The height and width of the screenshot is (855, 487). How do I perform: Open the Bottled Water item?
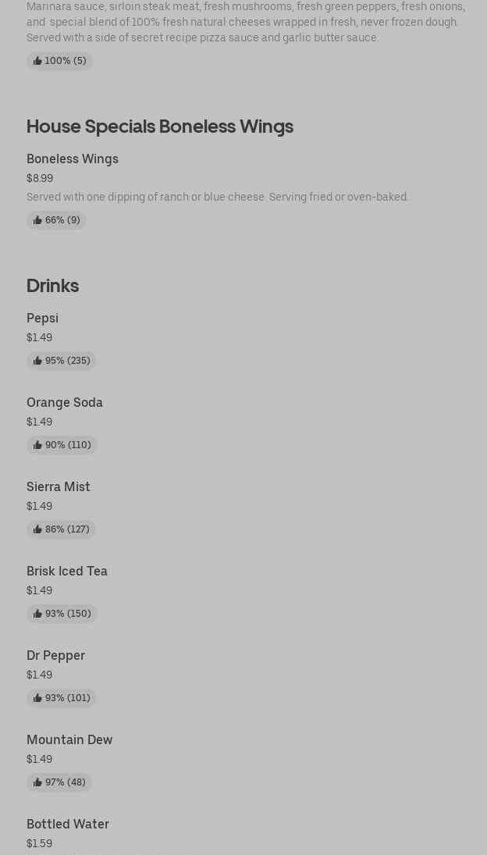68,824
